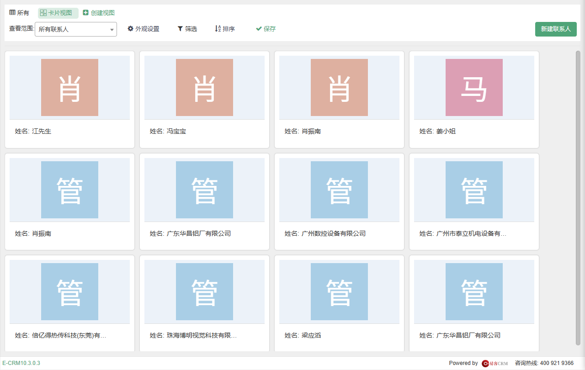Image resolution: width=585 pixels, height=370 pixels.
Task: Click the name 广州数控设备有限公司
Action: [334, 233]
